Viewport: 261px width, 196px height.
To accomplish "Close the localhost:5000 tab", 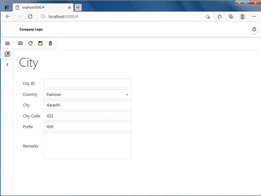I will point(69,8).
